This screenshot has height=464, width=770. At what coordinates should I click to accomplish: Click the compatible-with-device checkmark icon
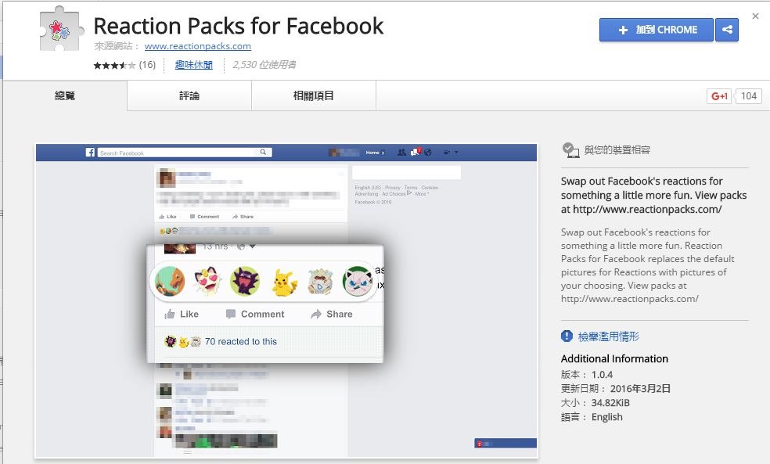[x=570, y=149]
